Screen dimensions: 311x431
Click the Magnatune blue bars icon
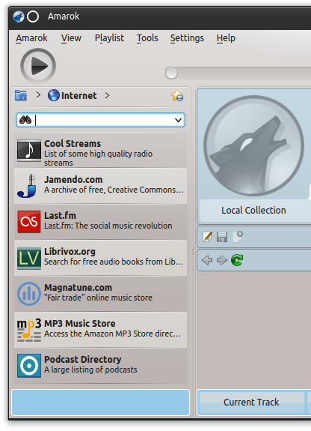[29, 294]
